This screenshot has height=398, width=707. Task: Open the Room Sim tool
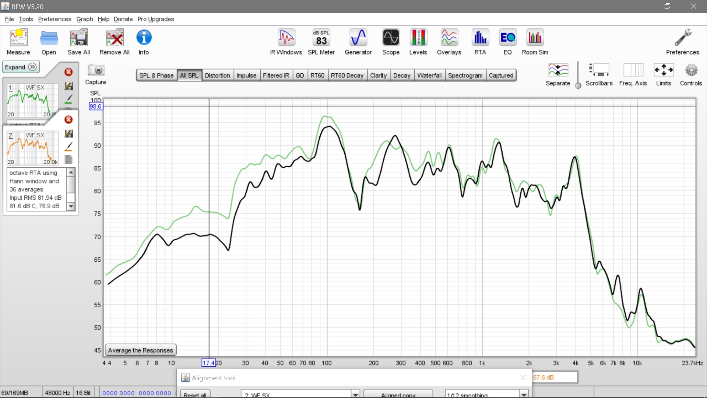coord(535,42)
